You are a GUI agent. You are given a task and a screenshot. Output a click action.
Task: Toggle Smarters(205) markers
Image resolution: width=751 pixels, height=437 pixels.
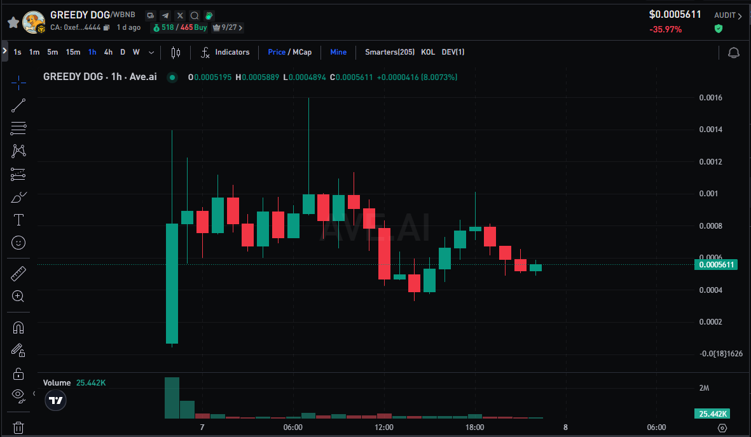[390, 52]
